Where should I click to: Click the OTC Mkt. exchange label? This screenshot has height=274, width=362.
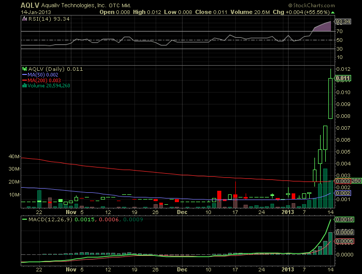[120, 5]
